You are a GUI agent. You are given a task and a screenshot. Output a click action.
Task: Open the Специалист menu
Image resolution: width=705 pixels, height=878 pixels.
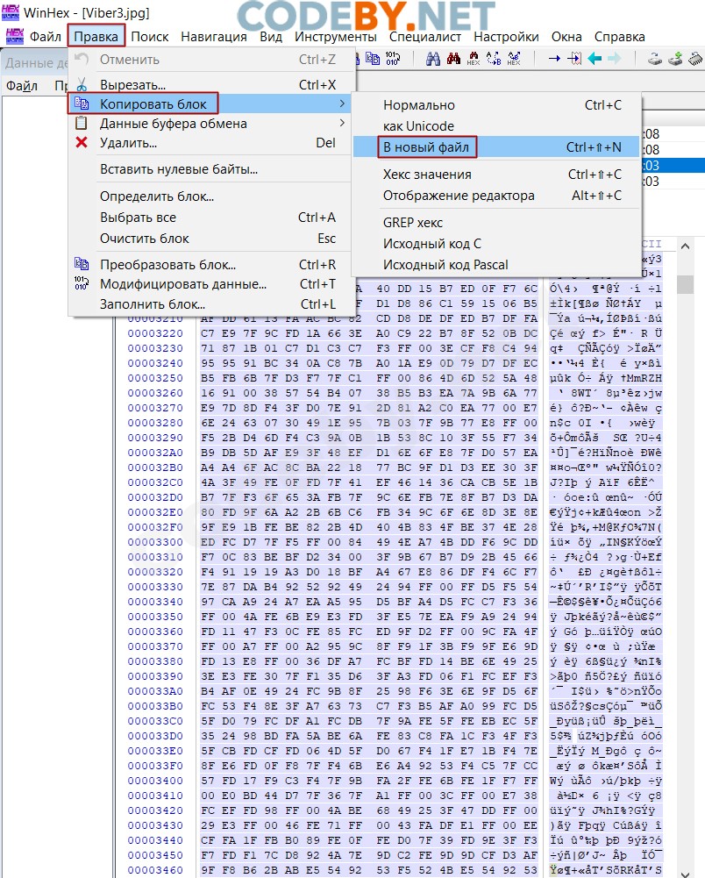pyautogui.click(x=425, y=37)
